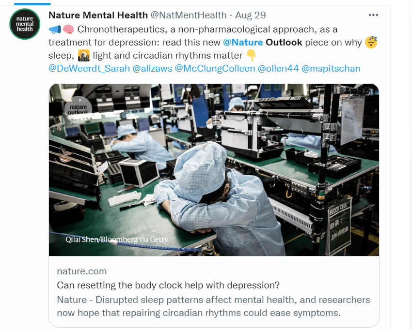The height and width of the screenshot is (330, 412).
Task: Click the nature.com domain in card
Action: point(82,271)
